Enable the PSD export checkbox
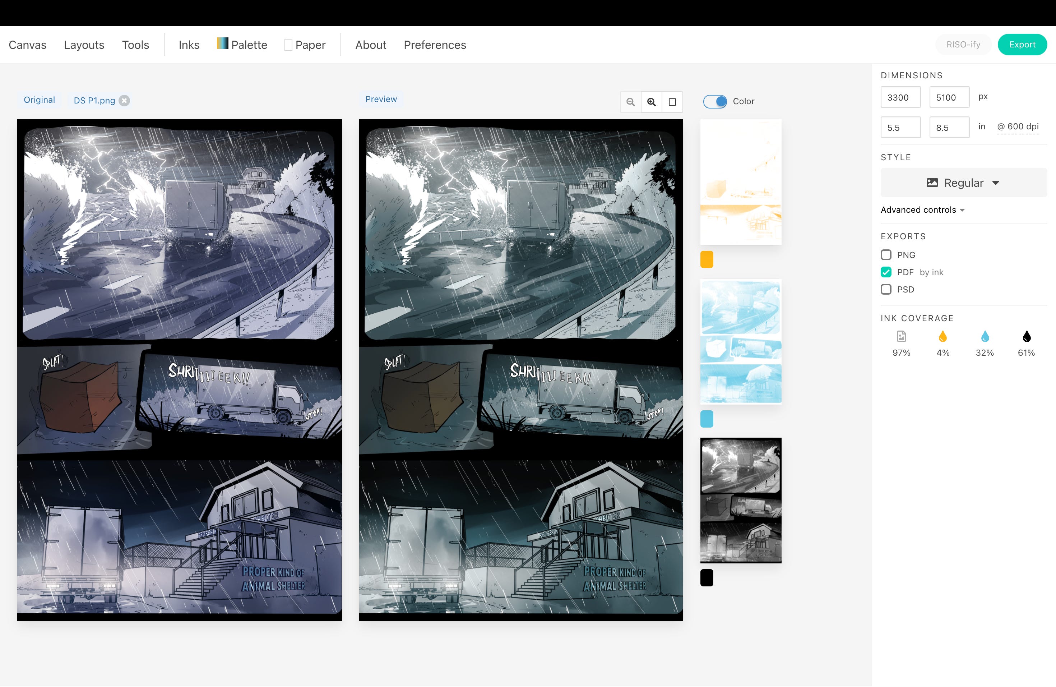1056x687 pixels. 886,289
